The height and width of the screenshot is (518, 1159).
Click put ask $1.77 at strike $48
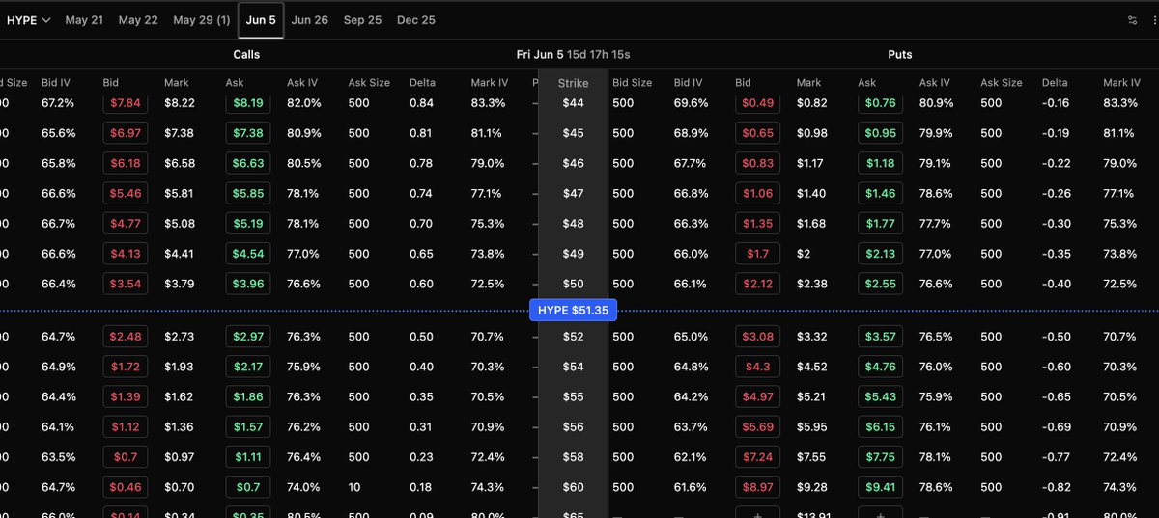coord(880,224)
